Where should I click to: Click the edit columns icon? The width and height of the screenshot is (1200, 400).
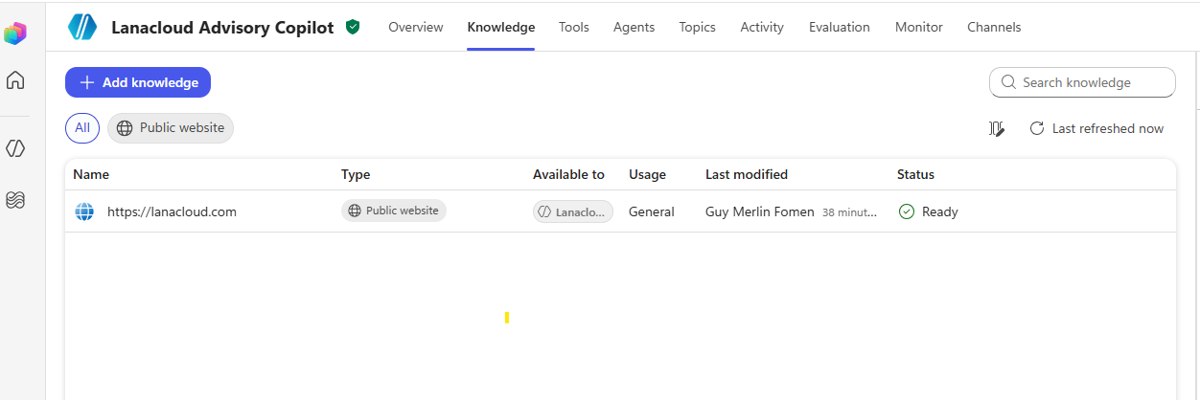997,128
